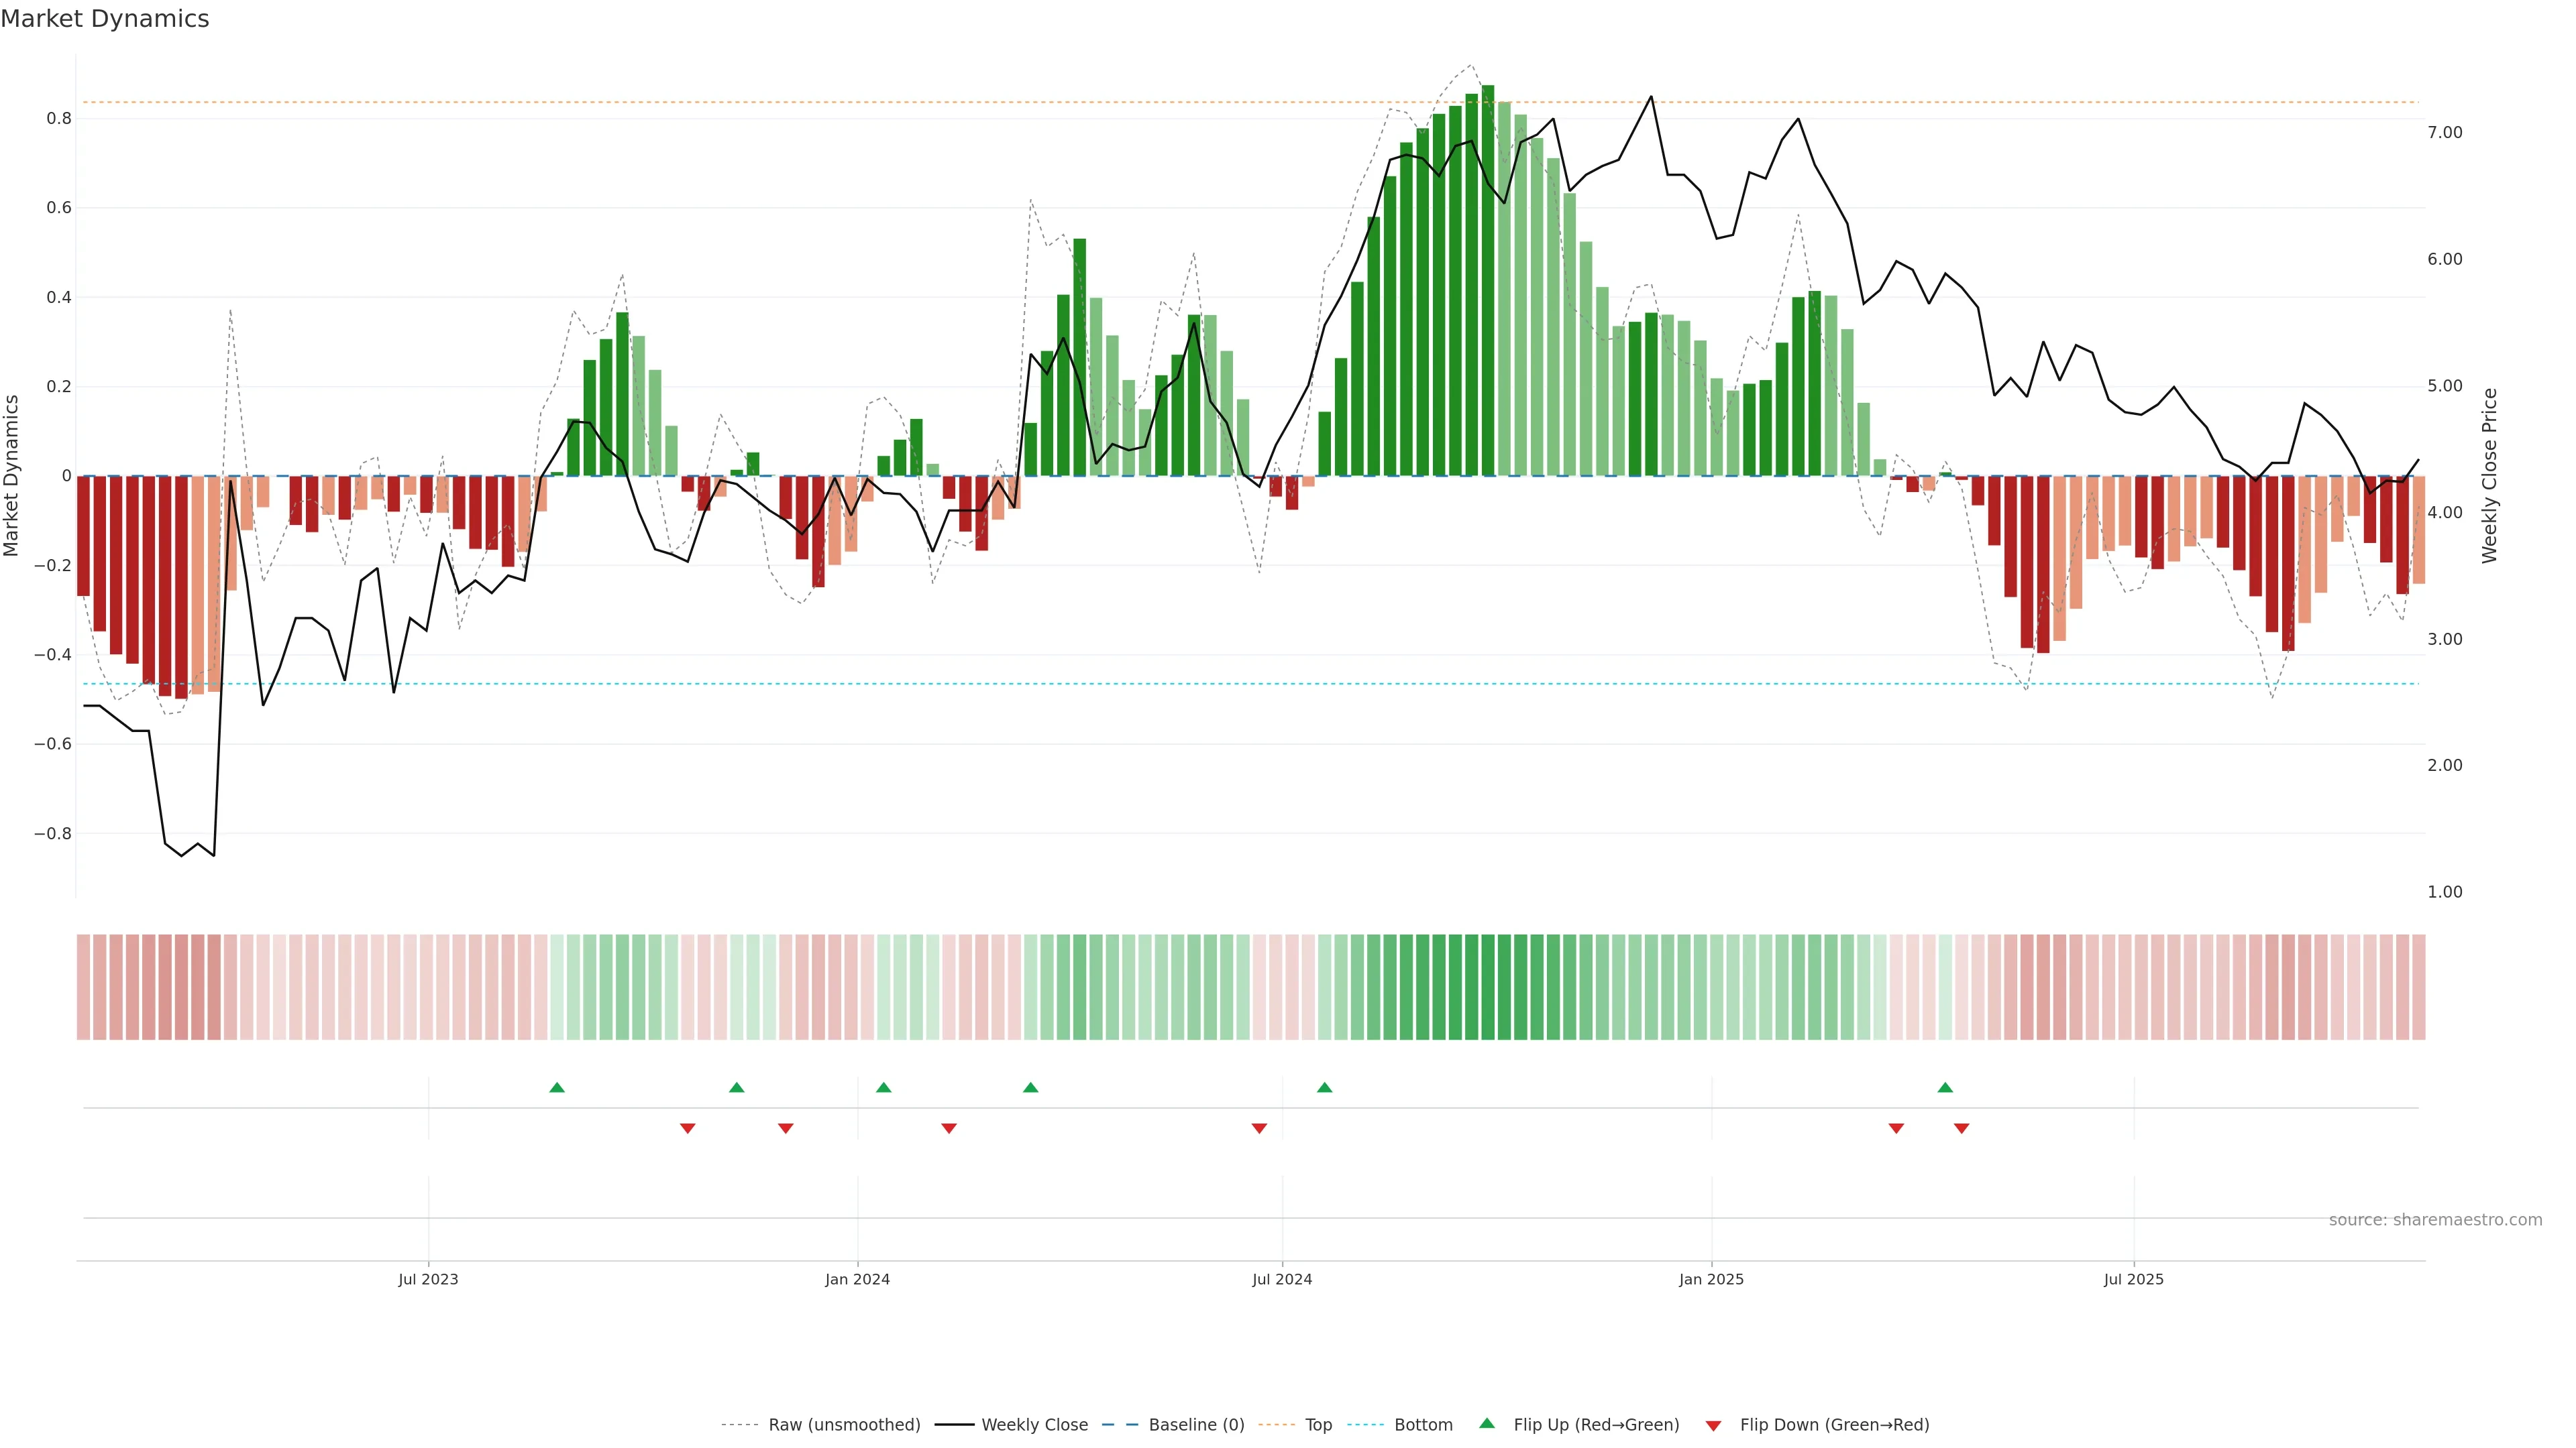This screenshot has width=2576, height=1448.
Task: Click red triangle icon in the legend
Action: pyautogui.click(x=1714, y=1426)
